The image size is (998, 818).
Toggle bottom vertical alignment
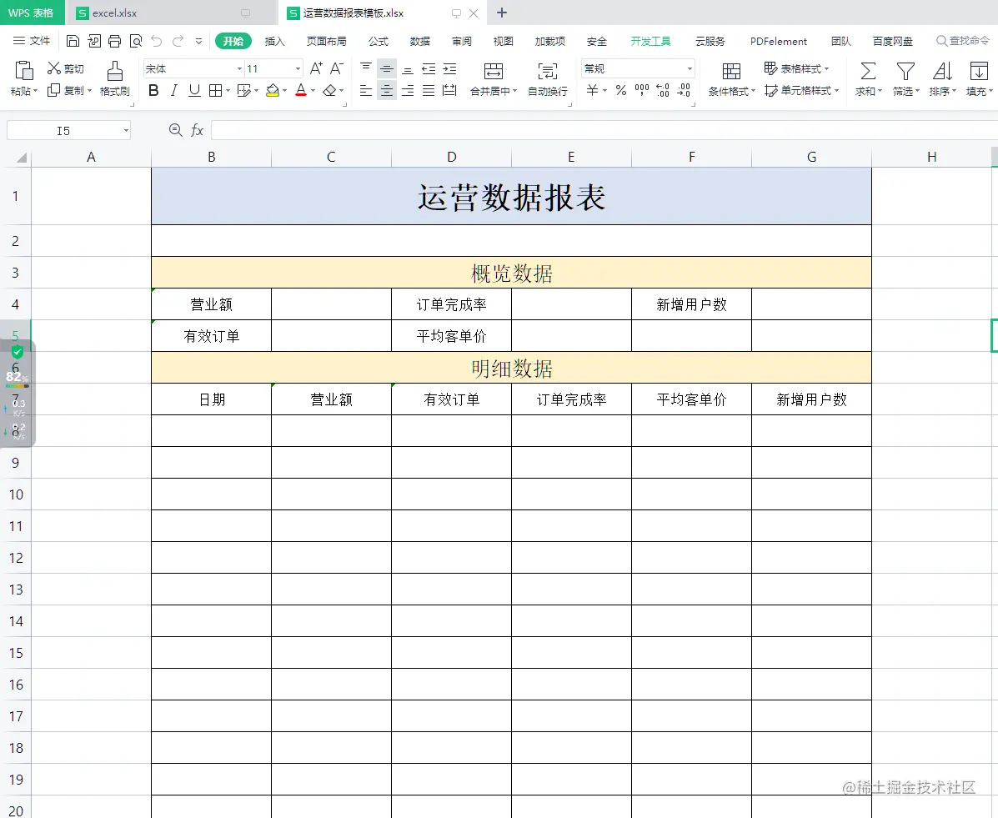pyautogui.click(x=408, y=68)
